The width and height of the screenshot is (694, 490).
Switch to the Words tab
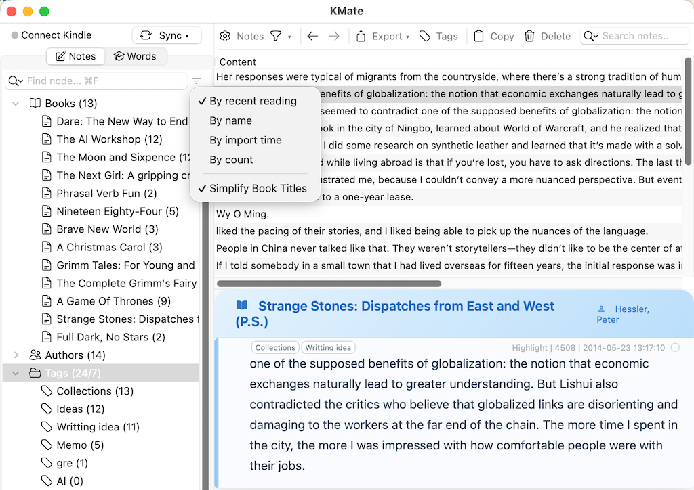tap(137, 56)
